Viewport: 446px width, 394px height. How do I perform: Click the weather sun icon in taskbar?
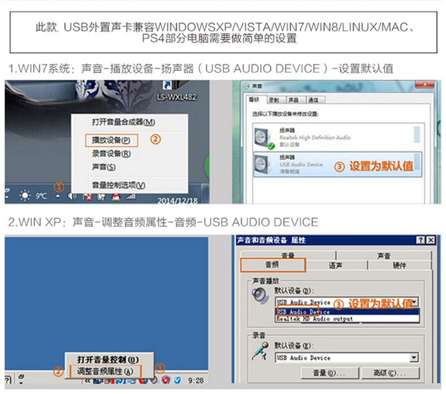coord(25,195)
